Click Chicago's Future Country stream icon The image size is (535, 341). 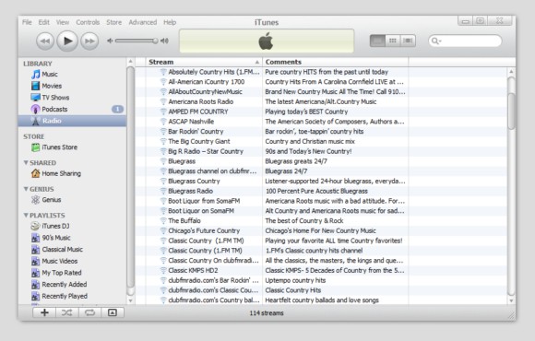(x=163, y=230)
